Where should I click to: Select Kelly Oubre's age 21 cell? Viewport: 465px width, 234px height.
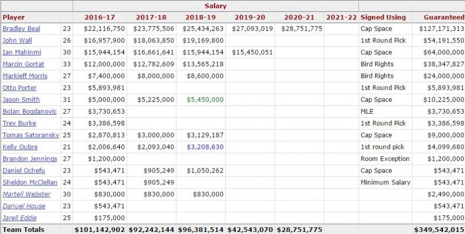67,147
